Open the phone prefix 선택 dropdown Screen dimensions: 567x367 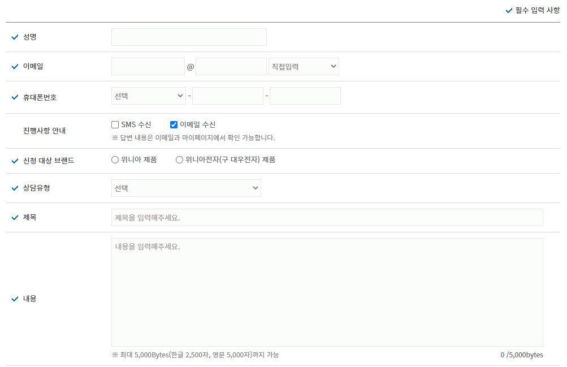(x=148, y=96)
